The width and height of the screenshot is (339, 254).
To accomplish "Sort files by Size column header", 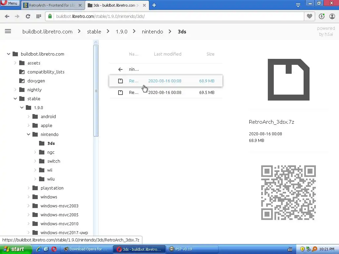I will tap(210, 54).
